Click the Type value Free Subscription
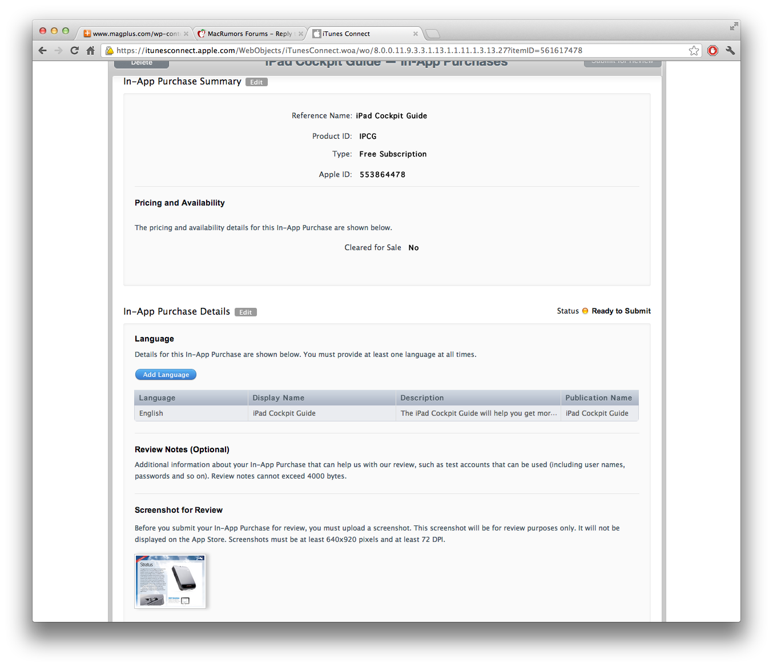This screenshot has height=667, width=773. (393, 154)
